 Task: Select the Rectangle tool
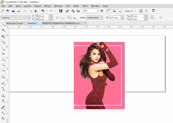tap(3, 59)
